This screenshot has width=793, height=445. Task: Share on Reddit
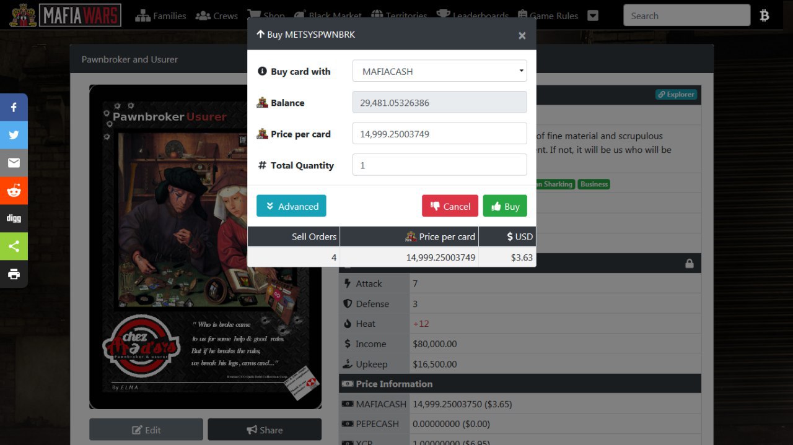(x=14, y=191)
